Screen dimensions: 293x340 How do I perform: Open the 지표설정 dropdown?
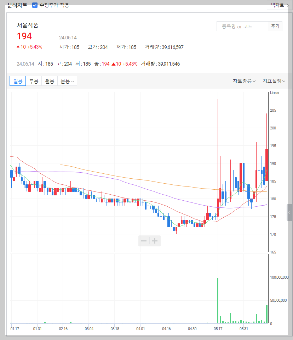(274, 81)
